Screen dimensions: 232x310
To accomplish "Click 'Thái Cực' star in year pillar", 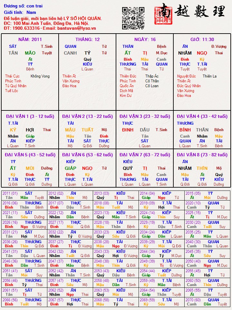I will (12, 76).
